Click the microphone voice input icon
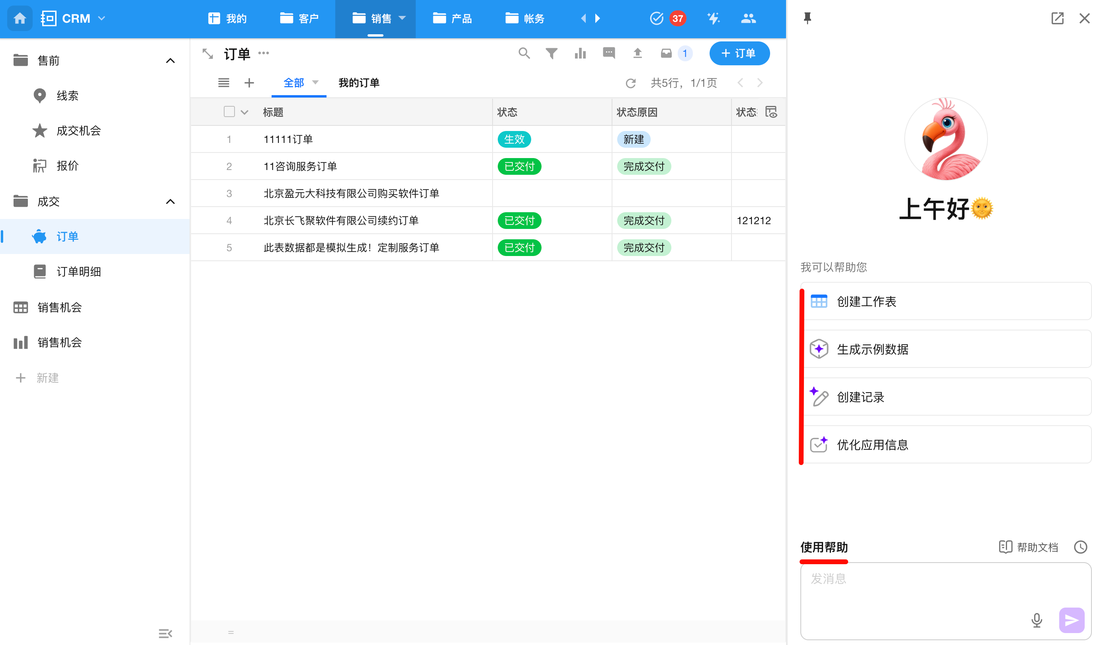Image resolution: width=1103 pixels, height=645 pixels. (x=1037, y=620)
